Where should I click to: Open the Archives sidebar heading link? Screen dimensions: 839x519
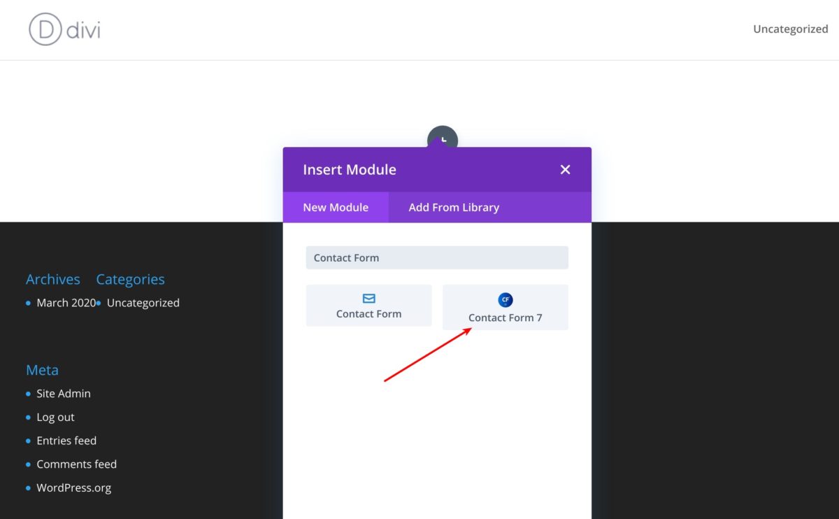pos(53,278)
